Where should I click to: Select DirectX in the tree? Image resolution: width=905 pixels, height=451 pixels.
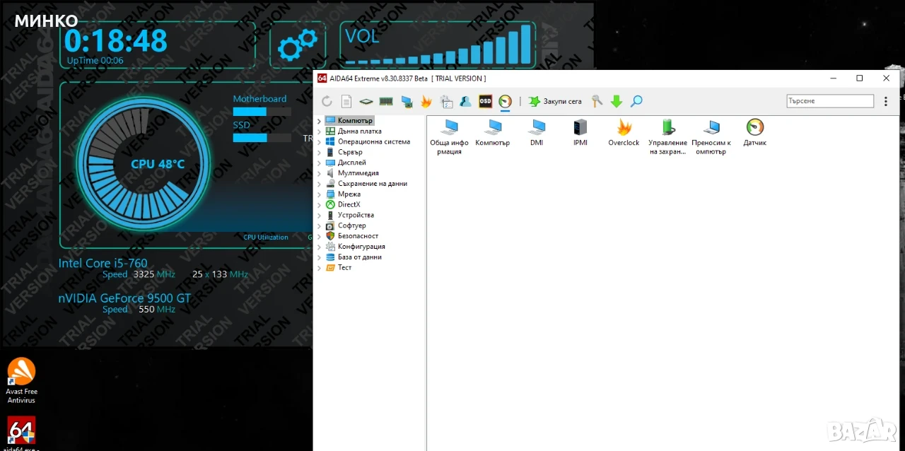[x=349, y=204]
